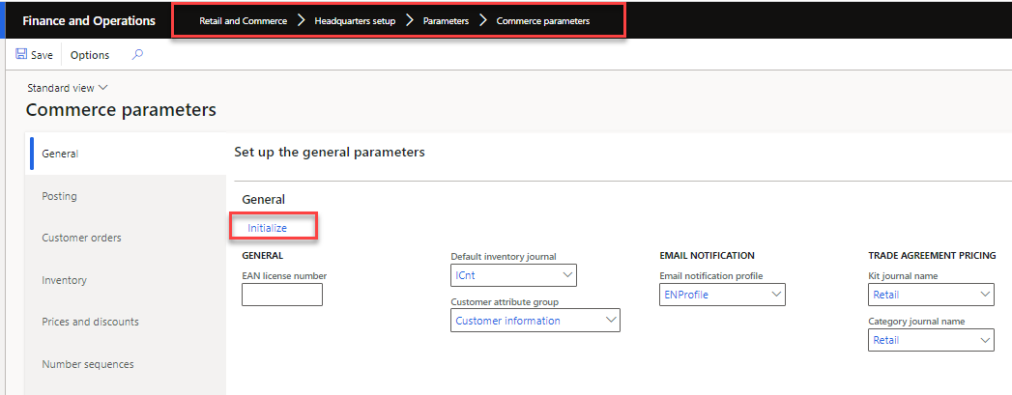
Task: Switch to the Inventory tab
Action: point(126,280)
